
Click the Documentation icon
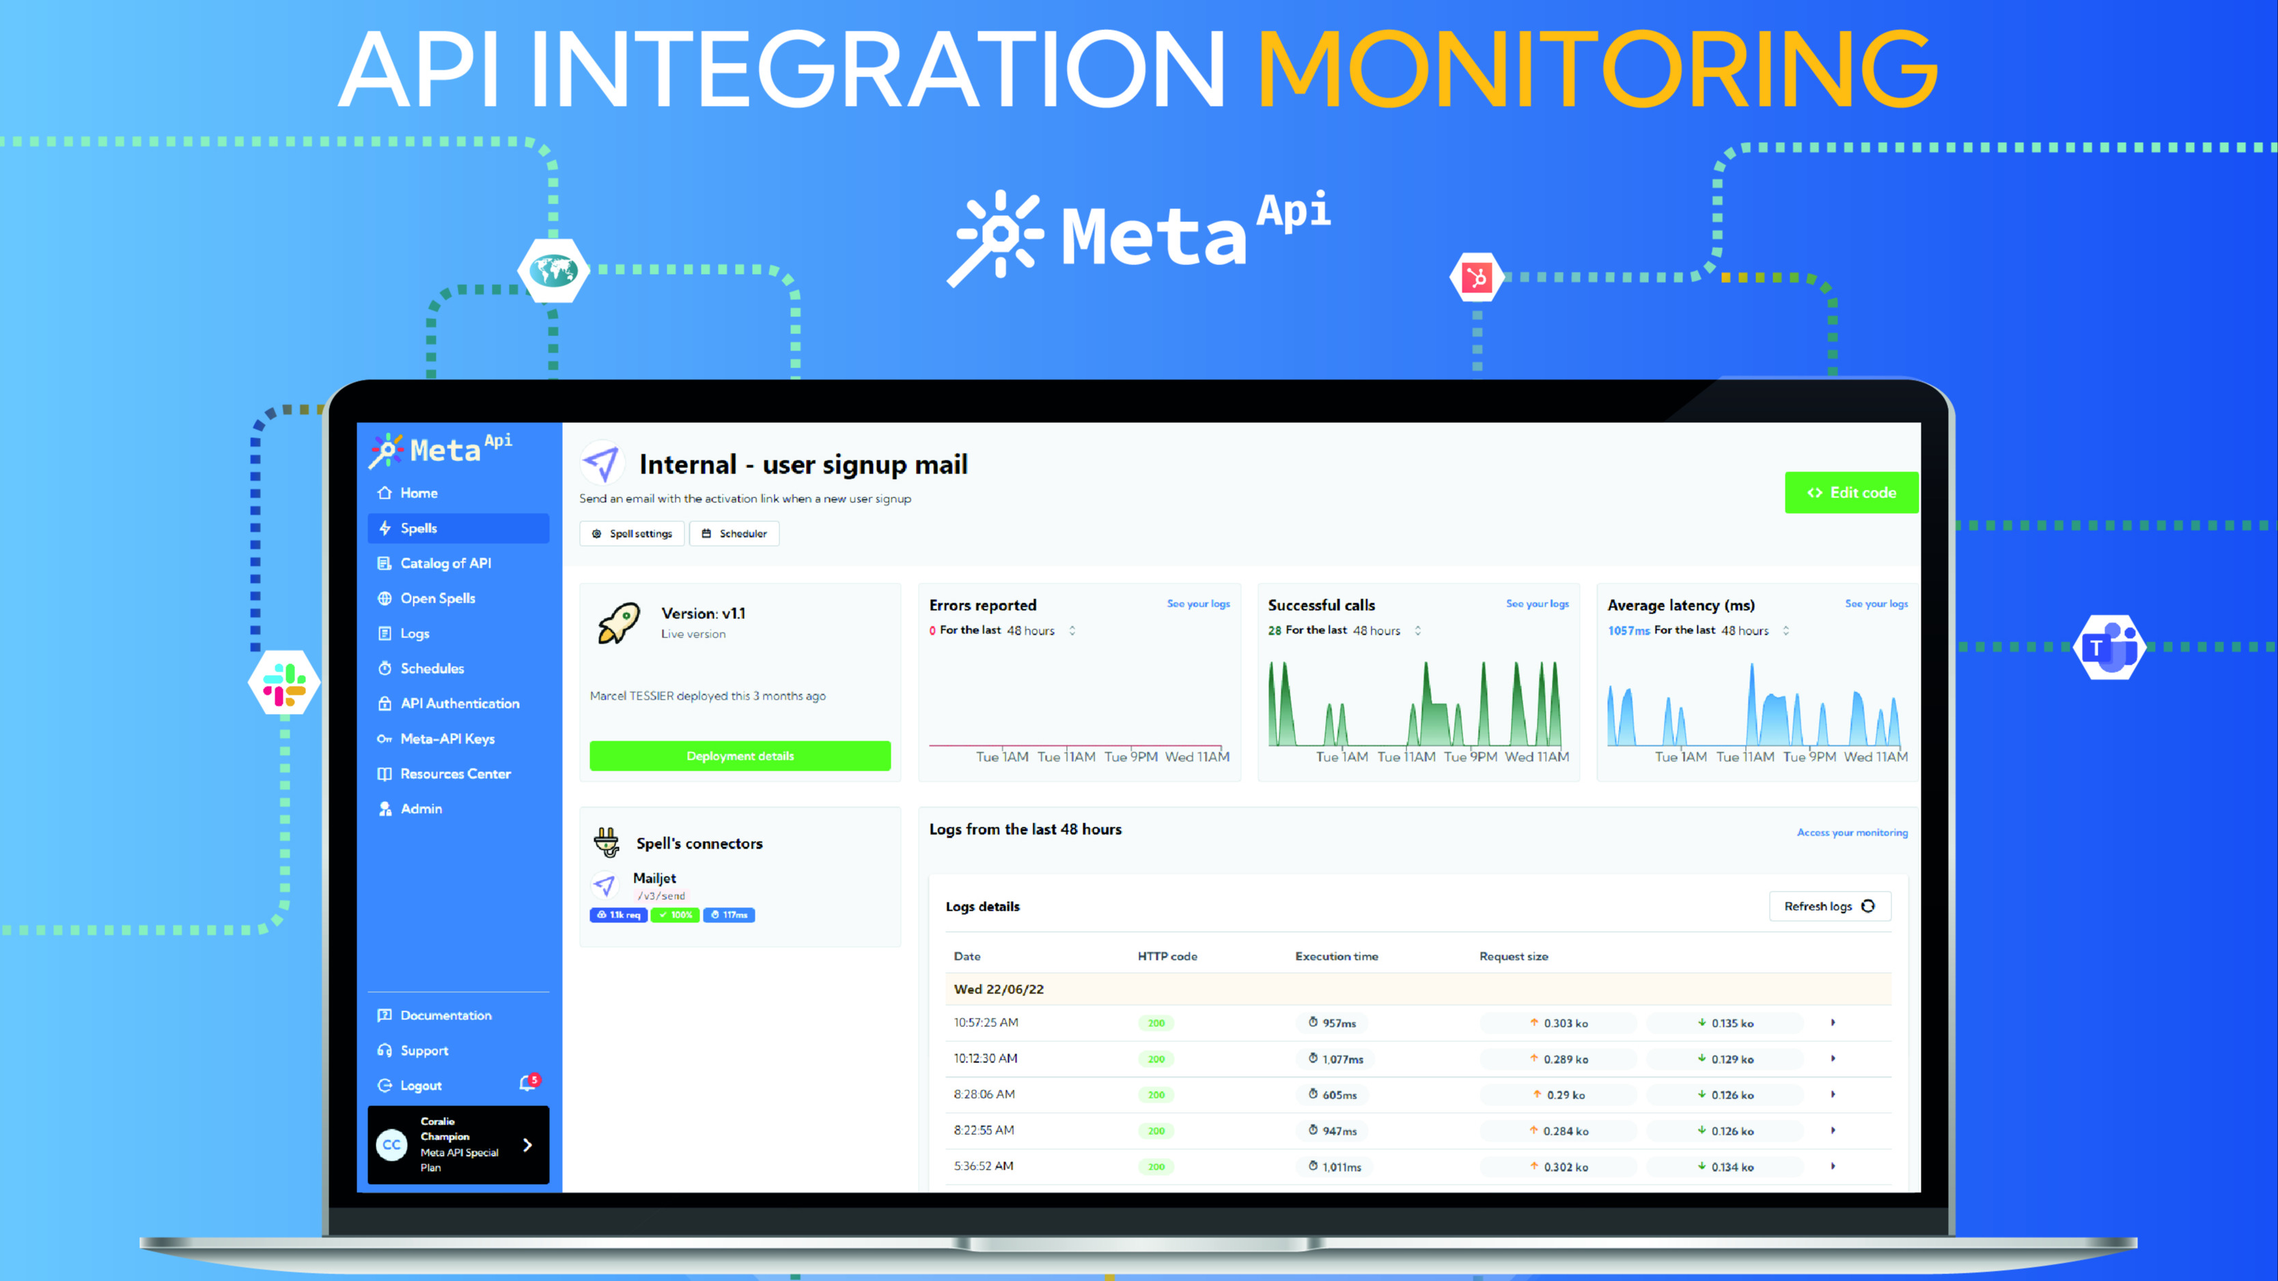click(x=385, y=1016)
